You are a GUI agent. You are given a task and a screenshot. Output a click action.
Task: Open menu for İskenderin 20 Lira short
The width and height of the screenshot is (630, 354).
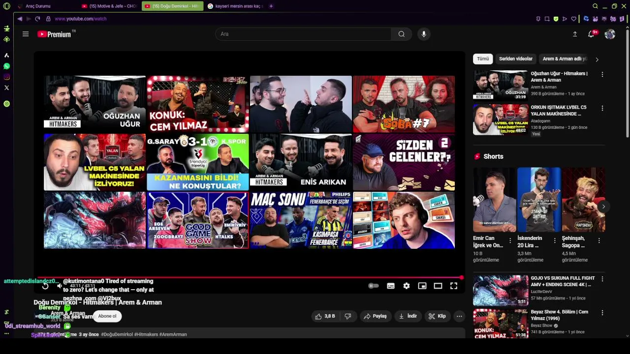[x=555, y=240]
